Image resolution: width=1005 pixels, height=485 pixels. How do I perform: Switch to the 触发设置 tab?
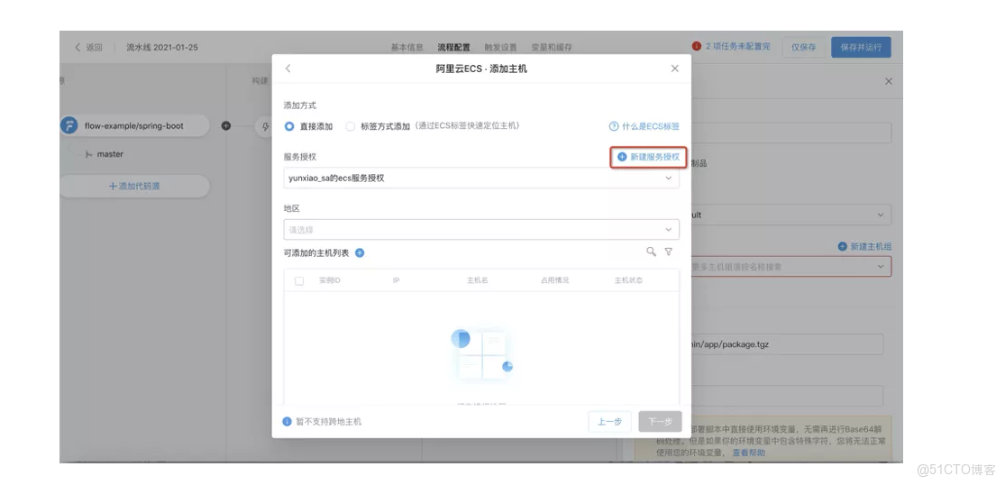[500, 48]
